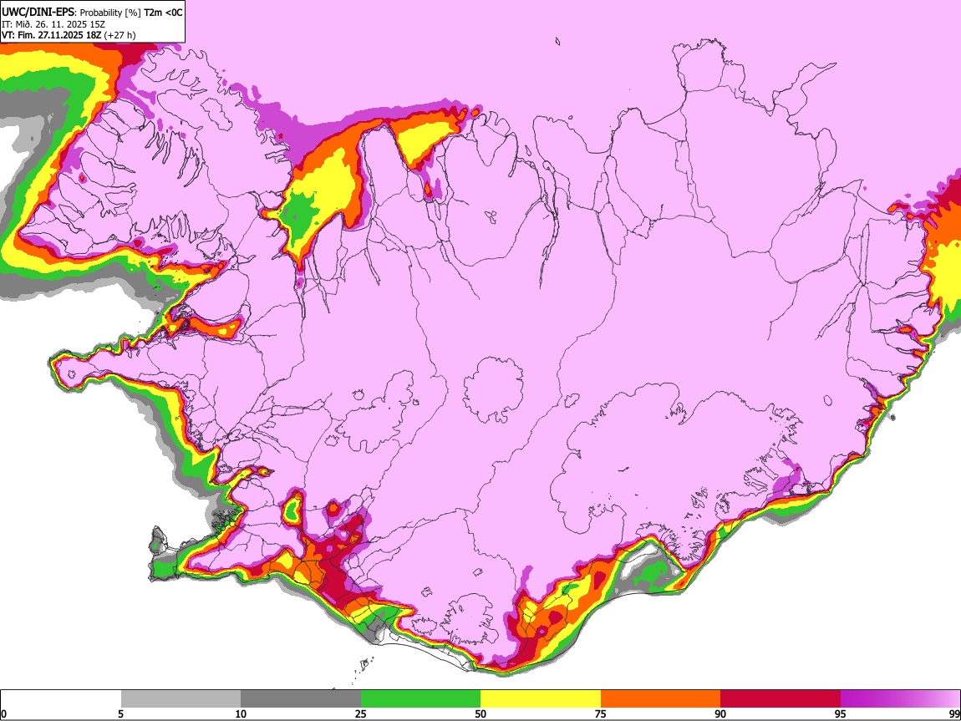The height and width of the screenshot is (721, 961).
Task: Click the 'VT: Fim. 27.11.2025 18Z' line
Action: tap(51, 35)
